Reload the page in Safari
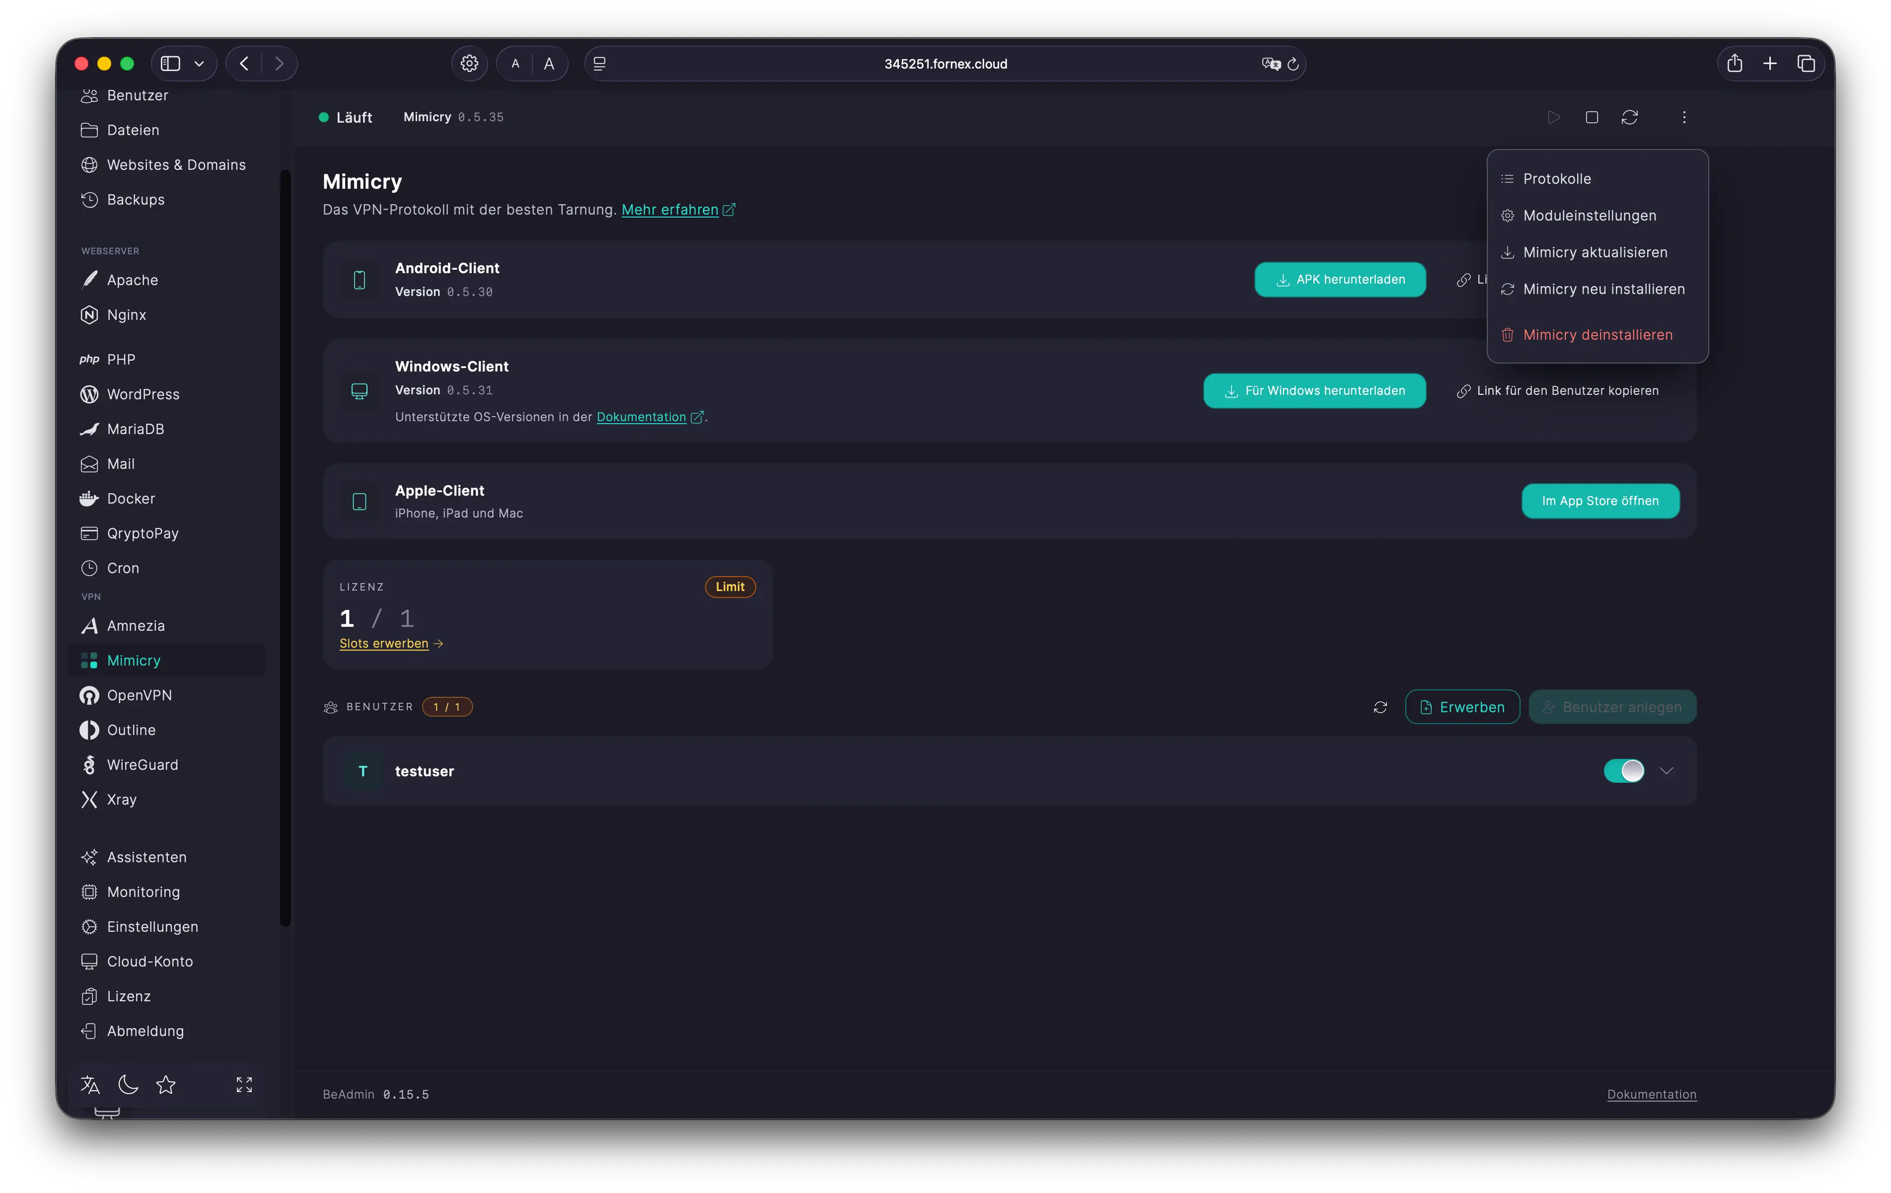This screenshot has width=1891, height=1193. click(1293, 64)
